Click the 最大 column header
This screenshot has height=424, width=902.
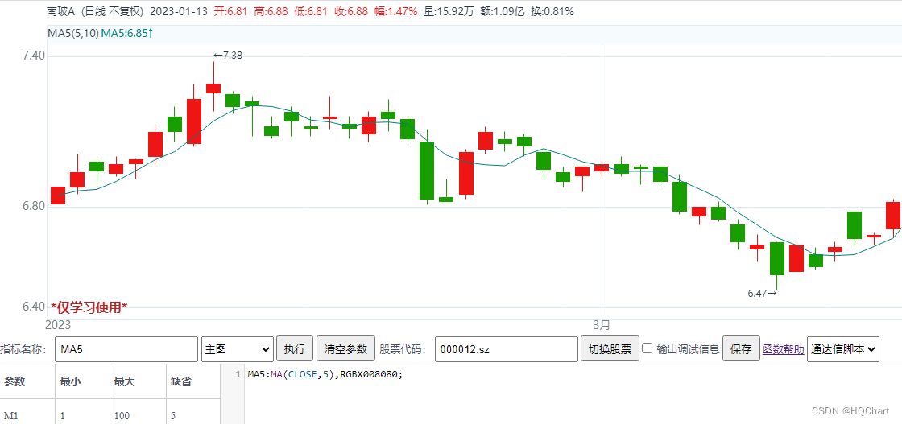point(124,381)
